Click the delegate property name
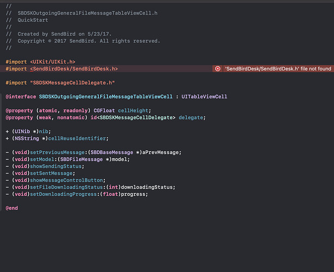 [x=190, y=118]
